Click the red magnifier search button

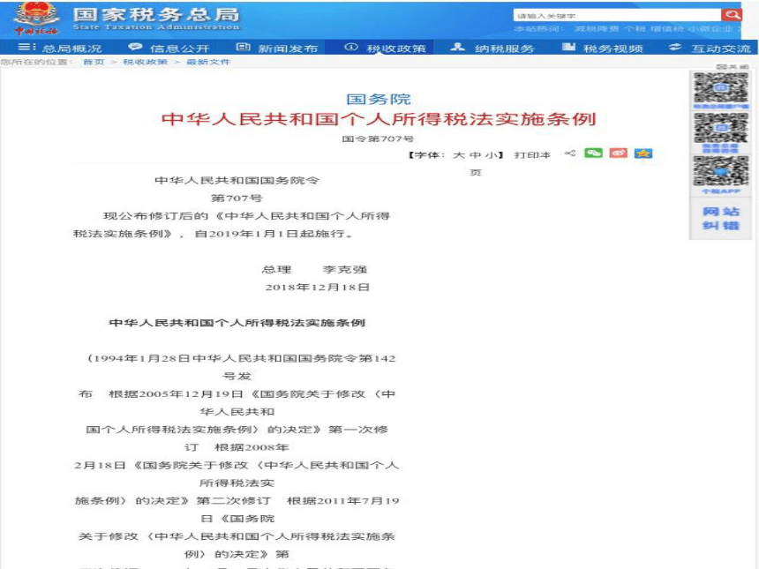point(732,15)
